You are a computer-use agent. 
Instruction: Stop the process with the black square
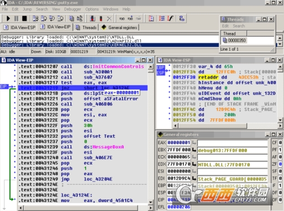click(x=25, y=18)
